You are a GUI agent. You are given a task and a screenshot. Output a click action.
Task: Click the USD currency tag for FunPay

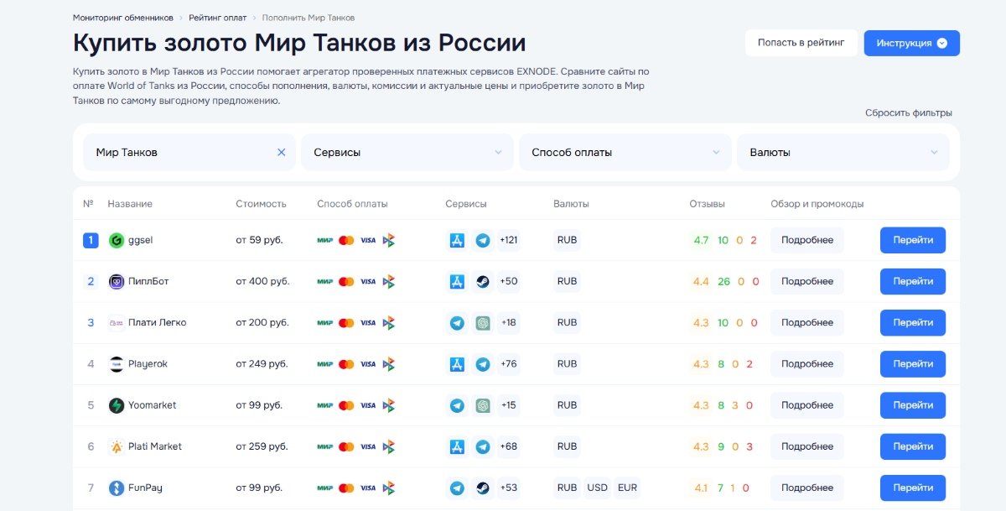click(x=598, y=488)
